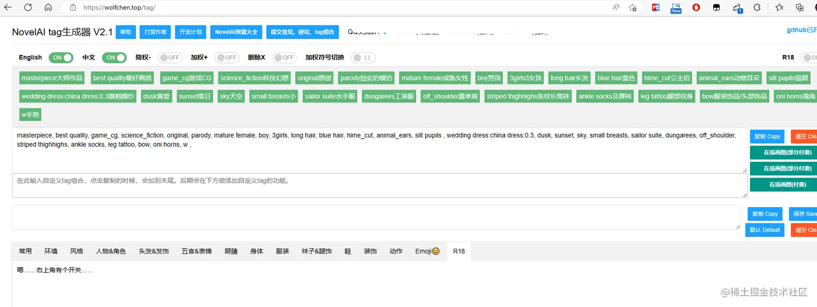Remove the masterpiece大师作品 tag
Viewport: 817px width, 307px height.
point(52,78)
